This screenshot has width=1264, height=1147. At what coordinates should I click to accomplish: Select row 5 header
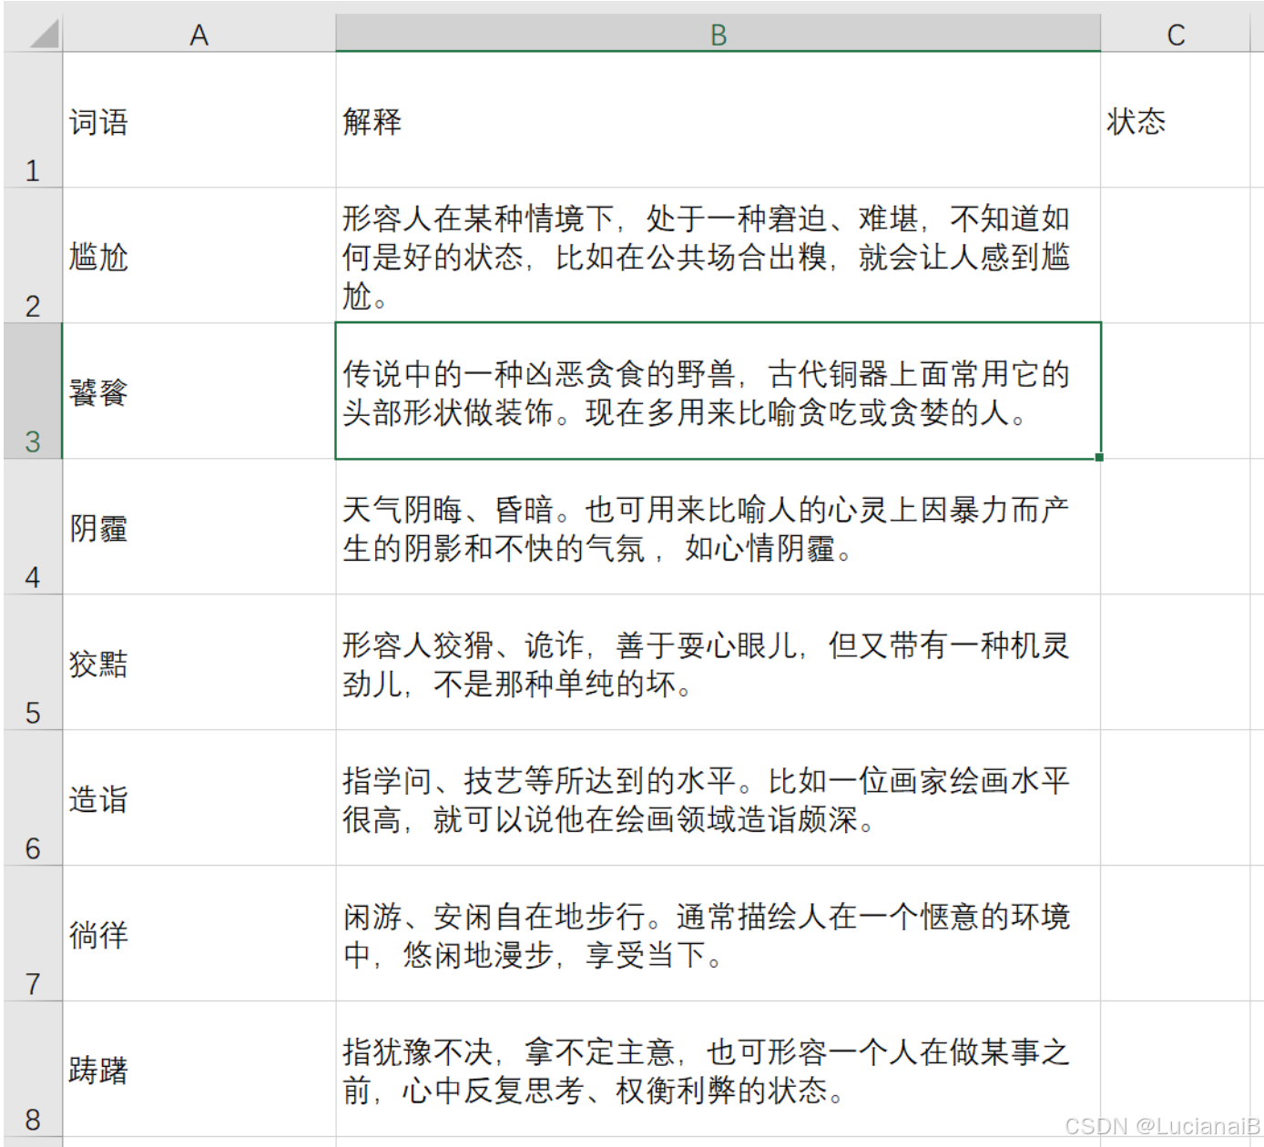pos(33,663)
